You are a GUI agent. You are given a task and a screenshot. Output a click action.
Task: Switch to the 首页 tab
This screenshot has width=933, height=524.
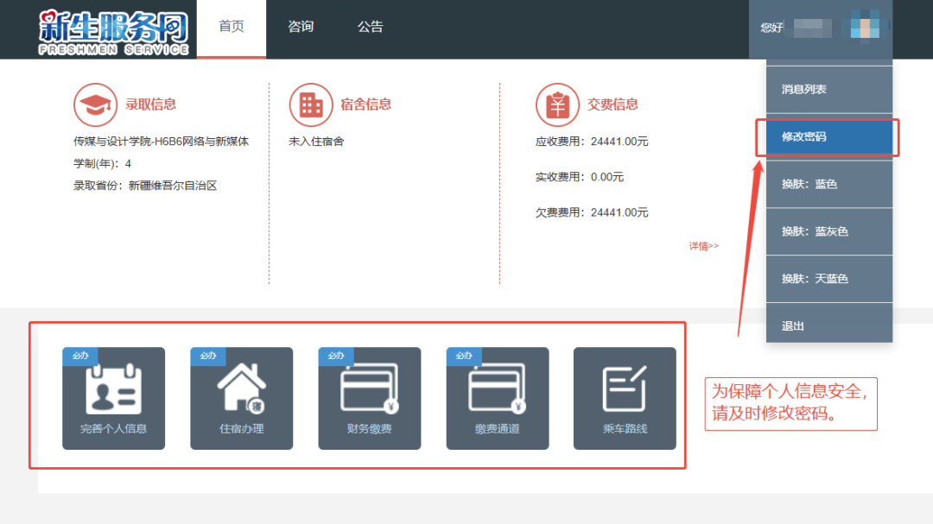232,28
